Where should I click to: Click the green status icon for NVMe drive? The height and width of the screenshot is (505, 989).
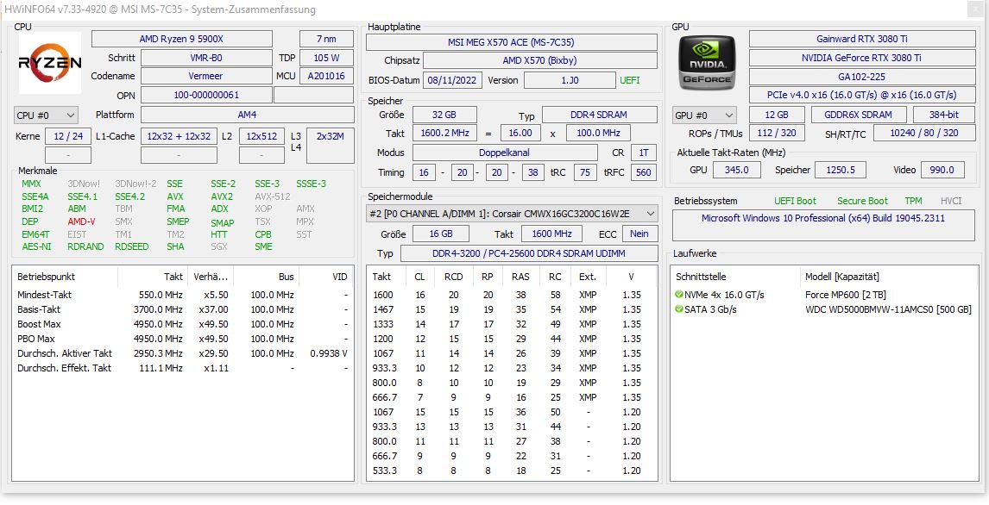pyautogui.click(x=678, y=295)
